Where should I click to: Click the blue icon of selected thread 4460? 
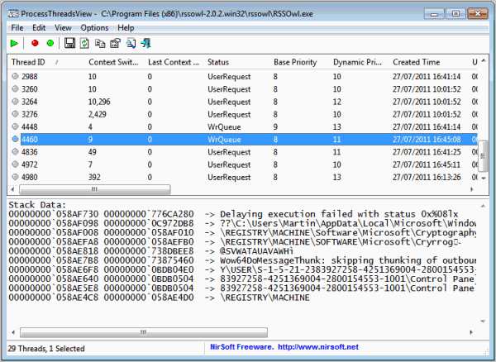pos(15,139)
